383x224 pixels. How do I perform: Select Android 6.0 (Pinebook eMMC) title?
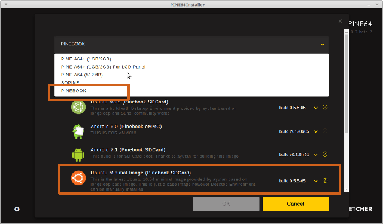(x=126, y=127)
